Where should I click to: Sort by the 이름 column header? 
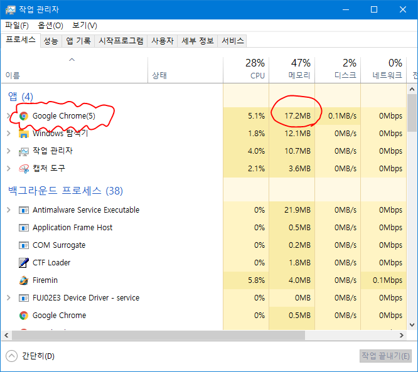[75, 70]
